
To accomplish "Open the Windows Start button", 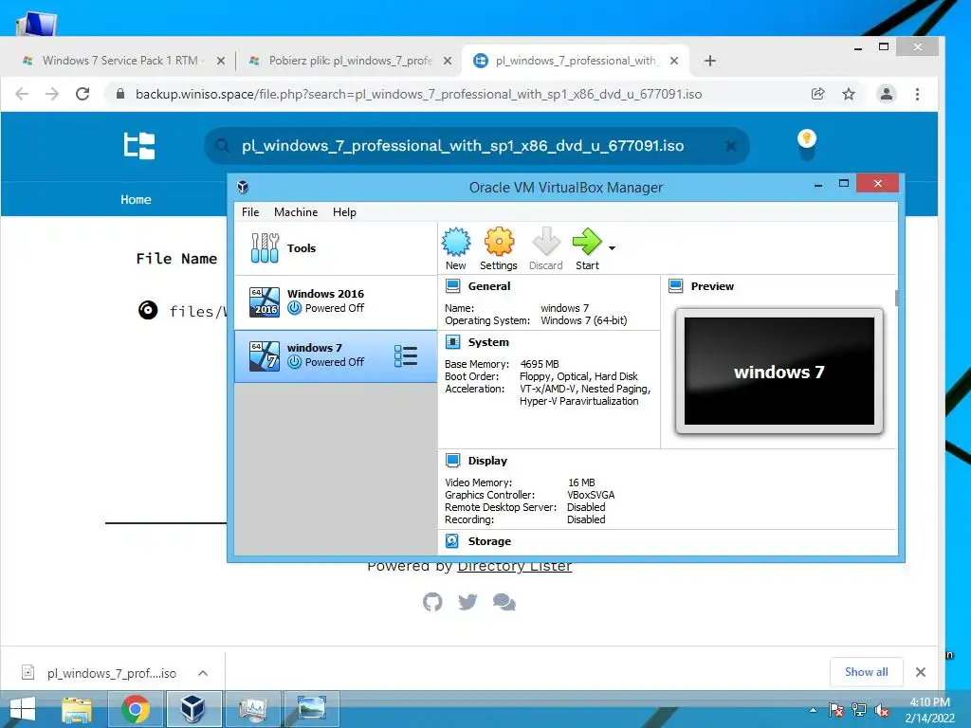I will tap(23, 709).
